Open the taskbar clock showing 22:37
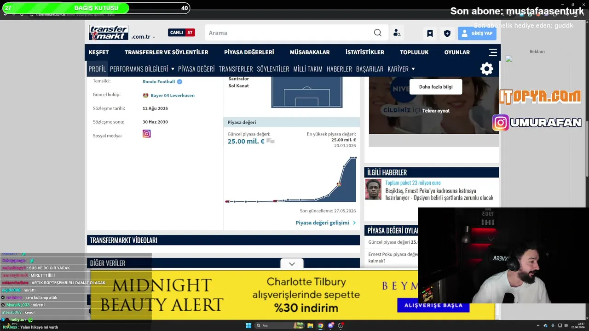 578,325
